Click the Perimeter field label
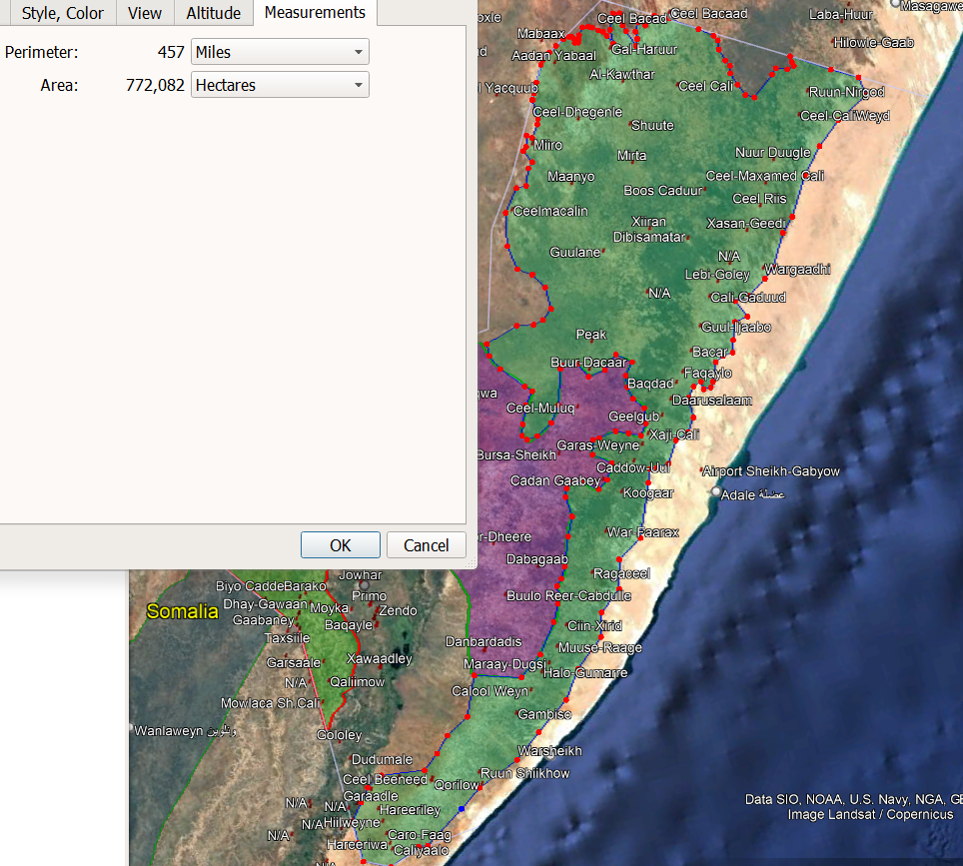This screenshot has width=963, height=866. [x=41, y=52]
